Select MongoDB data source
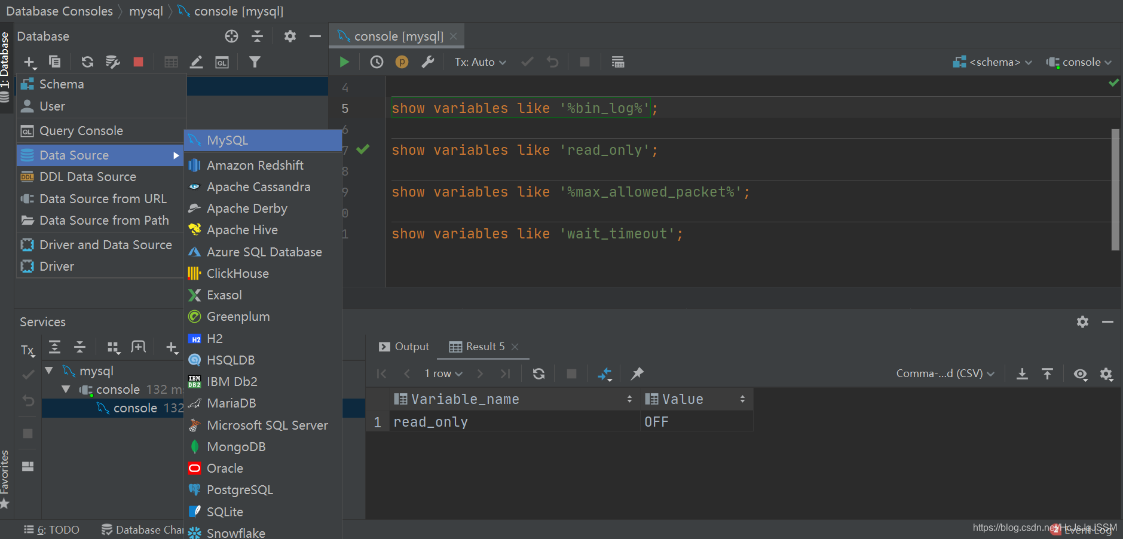This screenshot has width=1123, height=539. tap(263, 447)
